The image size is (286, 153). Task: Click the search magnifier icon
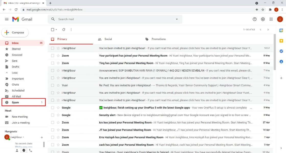[53, 19]
